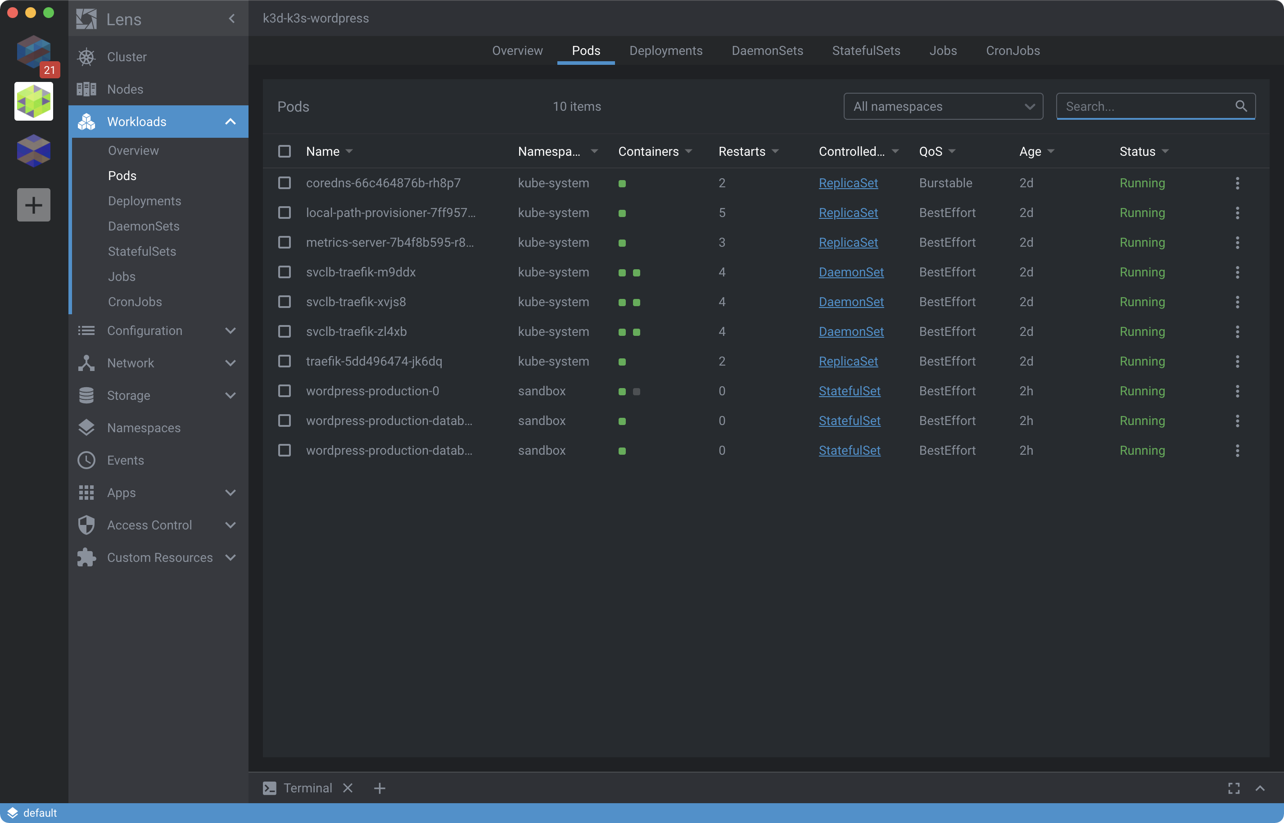
Task: Maximize the terminal dock to fullscreen
Action: (x=1234, y=788)
